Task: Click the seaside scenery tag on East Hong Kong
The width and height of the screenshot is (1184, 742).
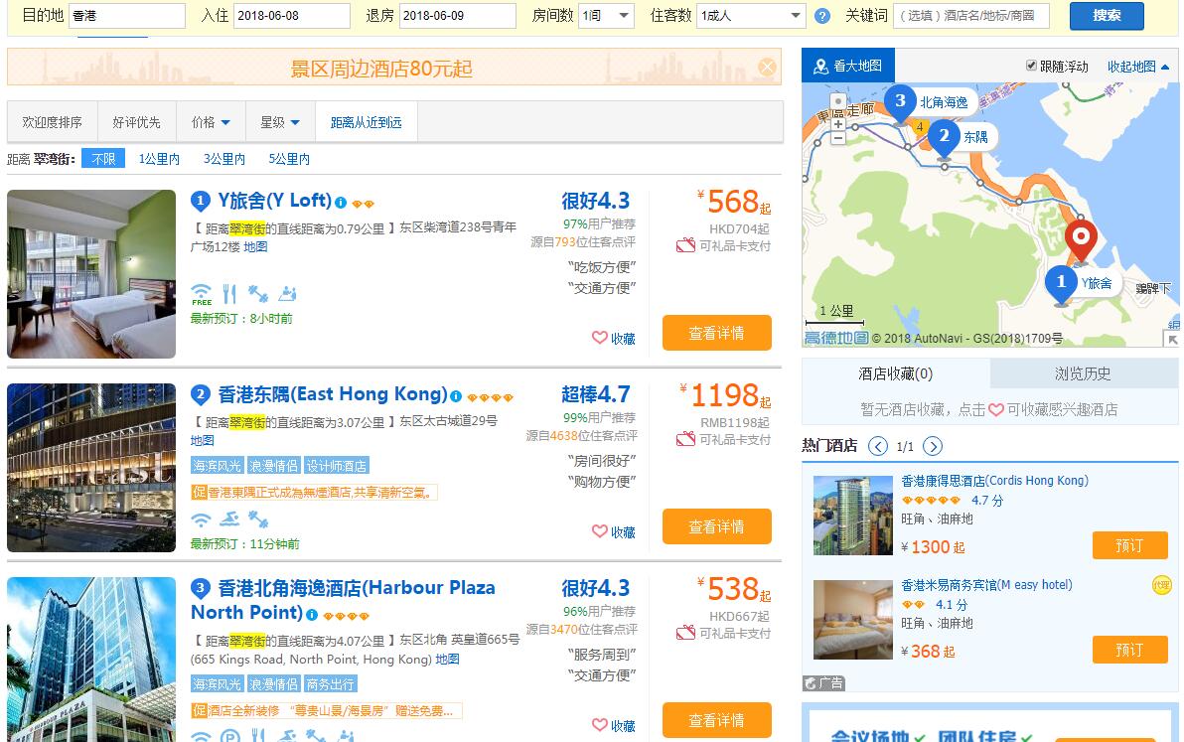Action: (x=217, y=466)
